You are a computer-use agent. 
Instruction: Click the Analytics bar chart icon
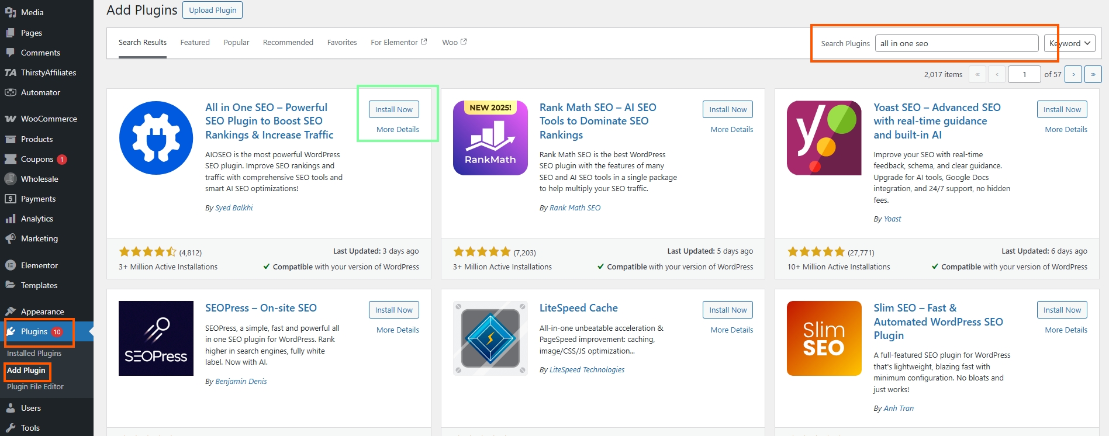tap(10, 219)
